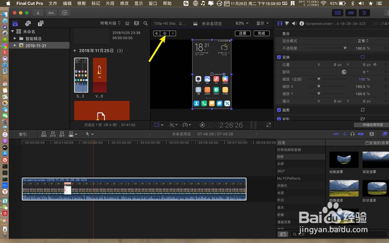Search the browser with magnifier icon
Image resolution: width=389 pixels, height=243 pixels.
pos(145,23)
